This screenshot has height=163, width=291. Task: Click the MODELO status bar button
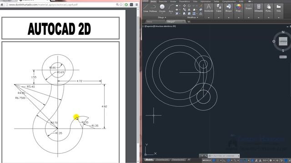point(207,160)
